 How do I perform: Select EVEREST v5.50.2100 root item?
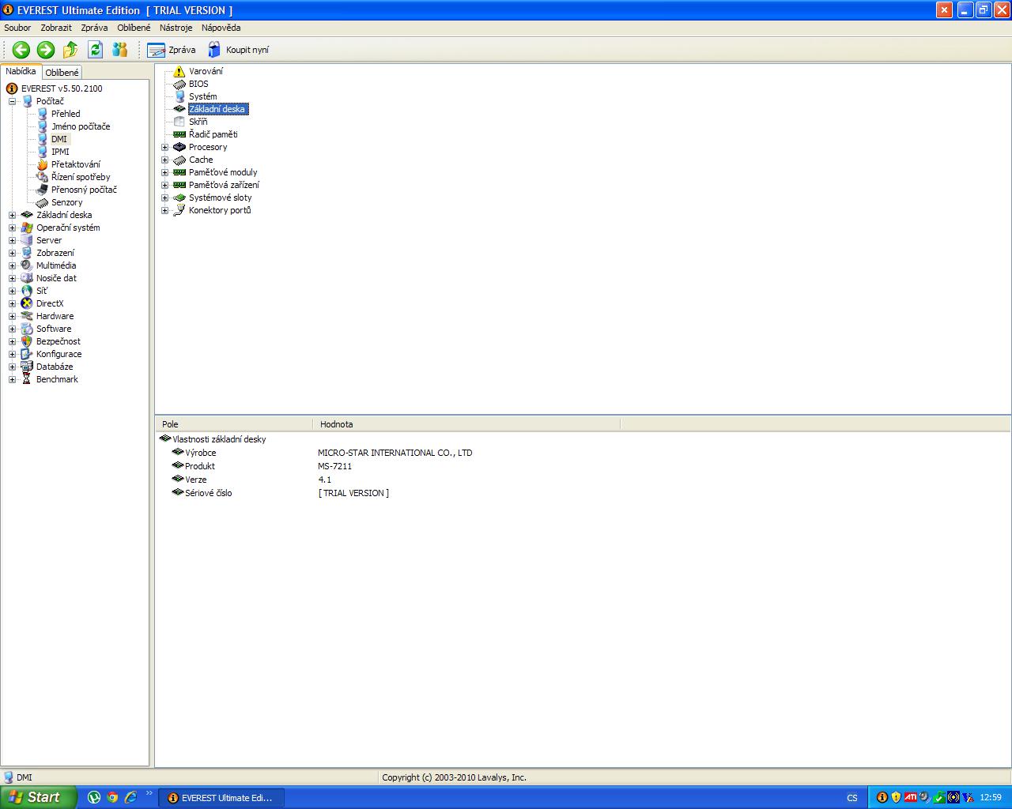(62, 88)
